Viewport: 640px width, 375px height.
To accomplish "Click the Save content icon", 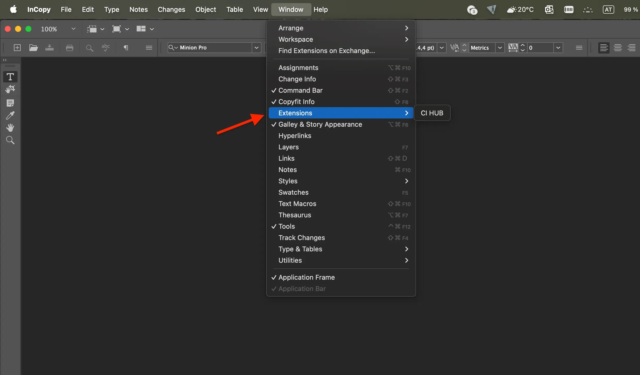I will coord(49,48).
